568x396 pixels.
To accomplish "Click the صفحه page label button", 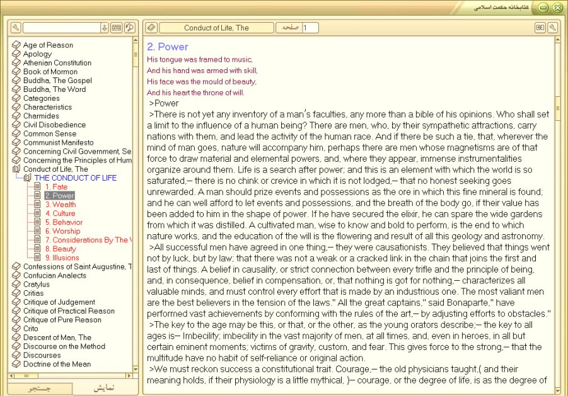I will (x=289, y=28).
